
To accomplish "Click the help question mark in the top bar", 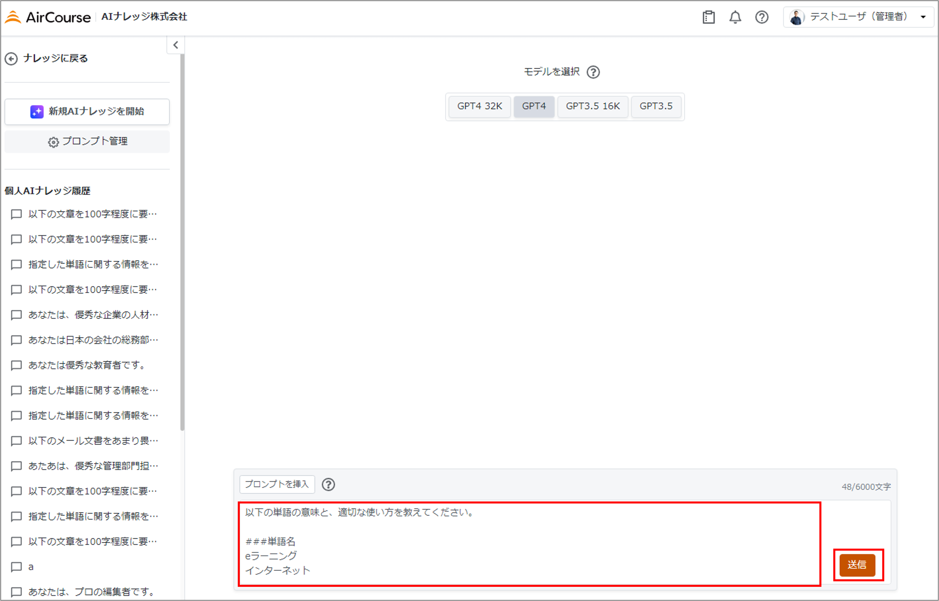I will click(762, 17).
